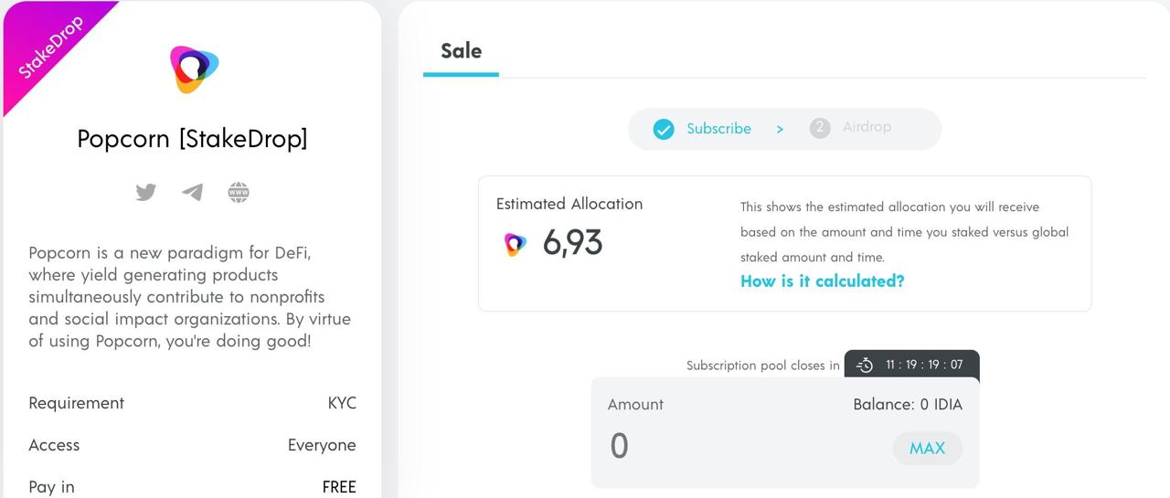Switch to the Sale tab

(461, 51)
